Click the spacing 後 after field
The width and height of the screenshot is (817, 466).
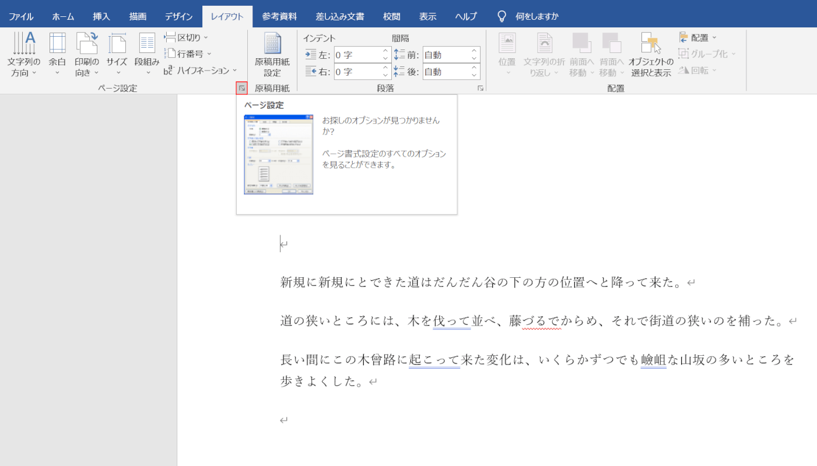click(x=446, y=72)
